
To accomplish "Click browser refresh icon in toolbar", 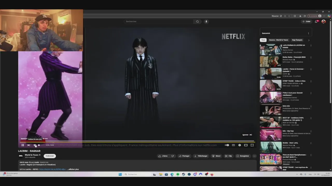I will (x=295, y=16).
